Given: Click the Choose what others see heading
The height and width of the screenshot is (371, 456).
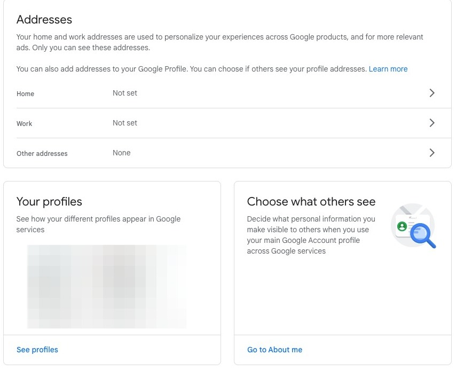Looking at the screenshot, I should [311, 202].
